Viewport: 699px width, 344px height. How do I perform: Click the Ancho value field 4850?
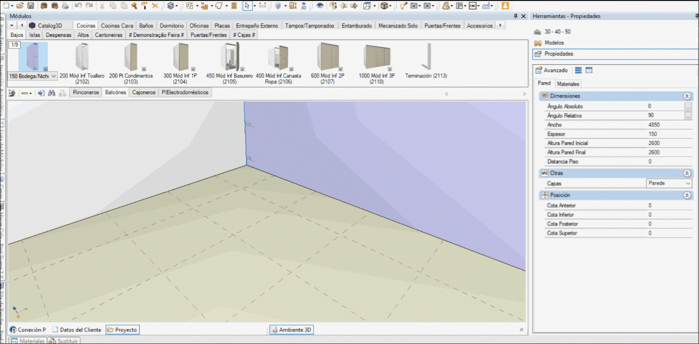click(x=669, y=125)
